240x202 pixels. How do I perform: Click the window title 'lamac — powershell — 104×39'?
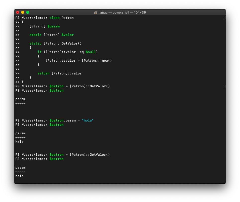pos(122,12)
